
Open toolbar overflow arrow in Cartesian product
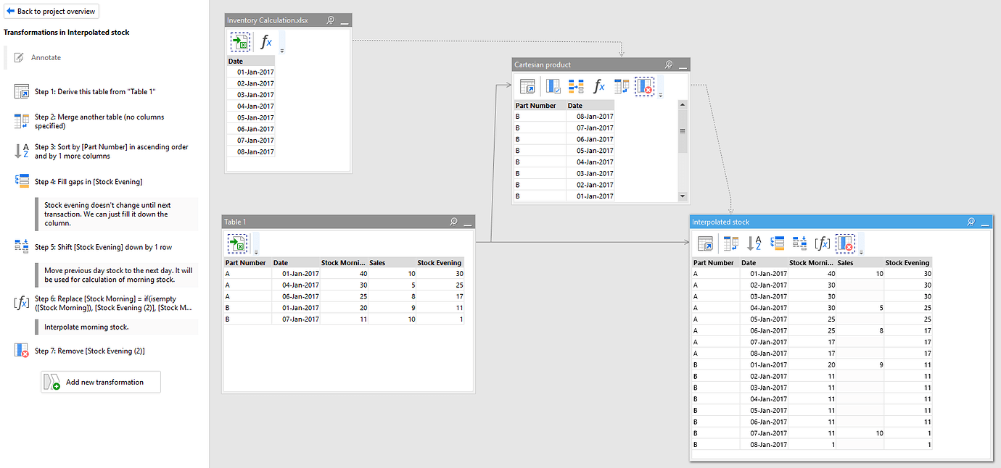660,95
